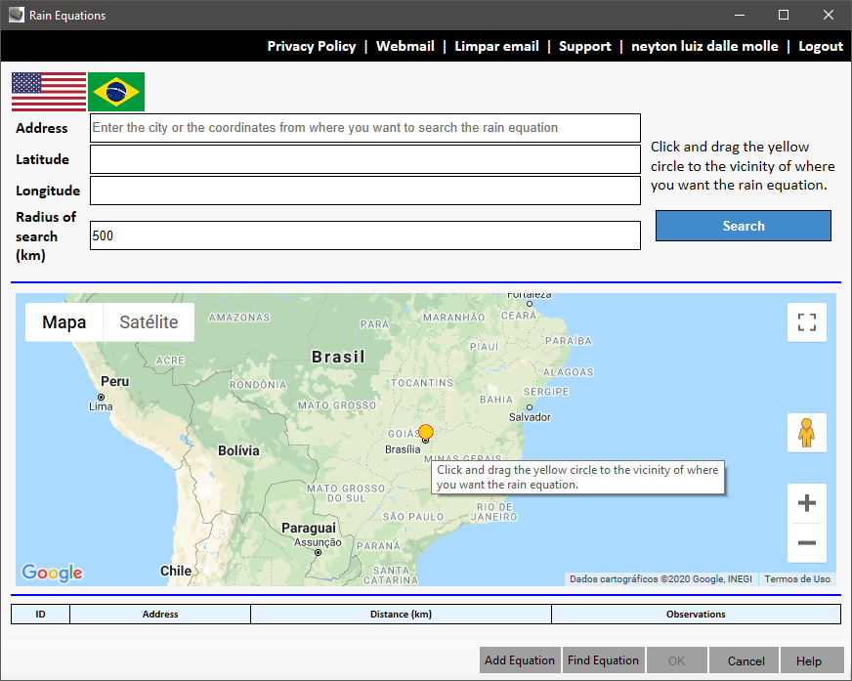This screenshot has height=681, width=852.
Task: Toggle the map fullscreen view
Action: (x=807, y=322)
